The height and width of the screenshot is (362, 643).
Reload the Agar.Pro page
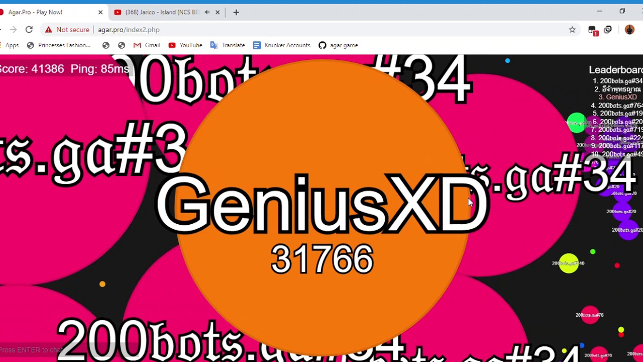(29, 30)
